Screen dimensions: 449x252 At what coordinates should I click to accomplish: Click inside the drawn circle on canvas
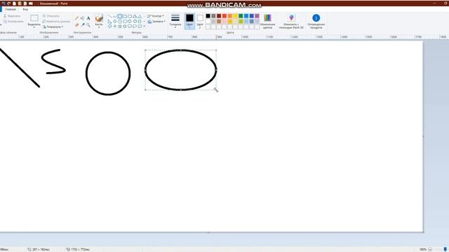pyautogui.click(x=108, y=73)
